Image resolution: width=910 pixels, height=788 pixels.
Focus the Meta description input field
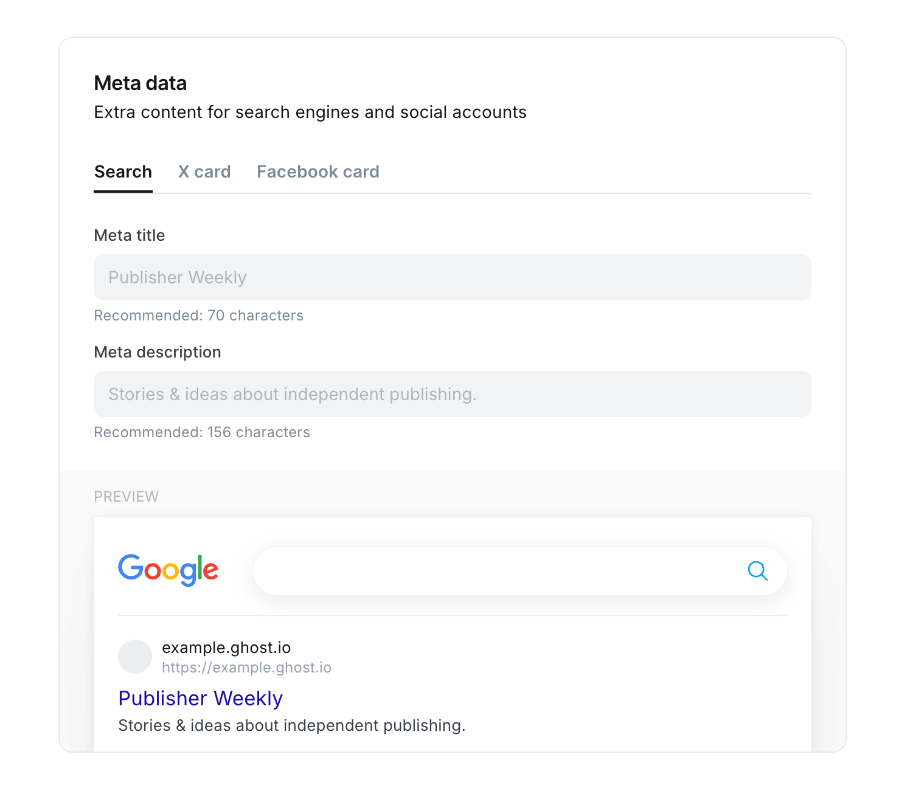(453, 394)
